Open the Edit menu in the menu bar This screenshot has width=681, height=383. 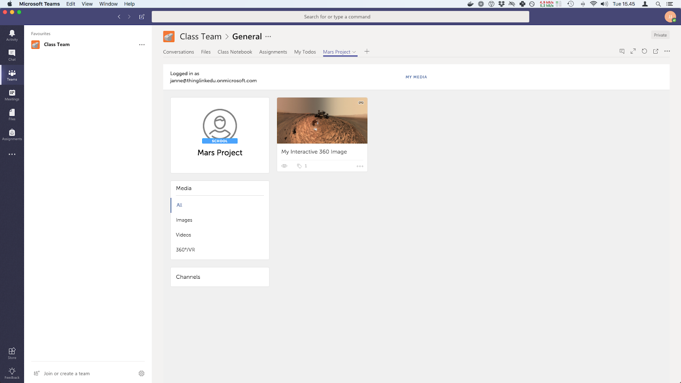click(71, 4)
